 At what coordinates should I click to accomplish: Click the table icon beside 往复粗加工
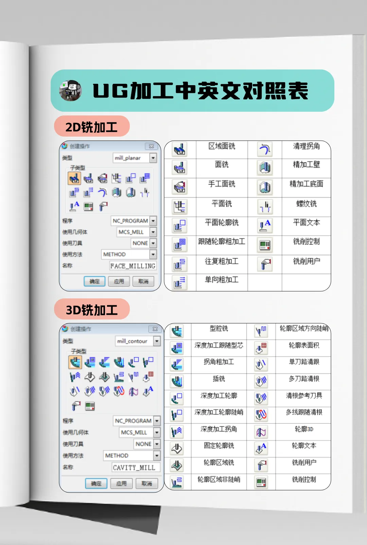(x=180, y=264)
